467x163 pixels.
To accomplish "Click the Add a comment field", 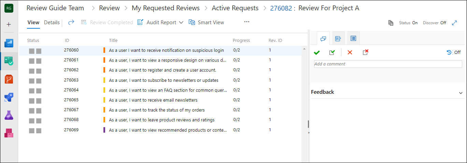I will pyautogui.click(x=383, y=64).
